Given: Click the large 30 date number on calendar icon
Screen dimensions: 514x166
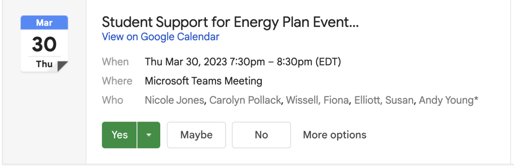Looking at the screenshot, I should click(x=44, y=45).
